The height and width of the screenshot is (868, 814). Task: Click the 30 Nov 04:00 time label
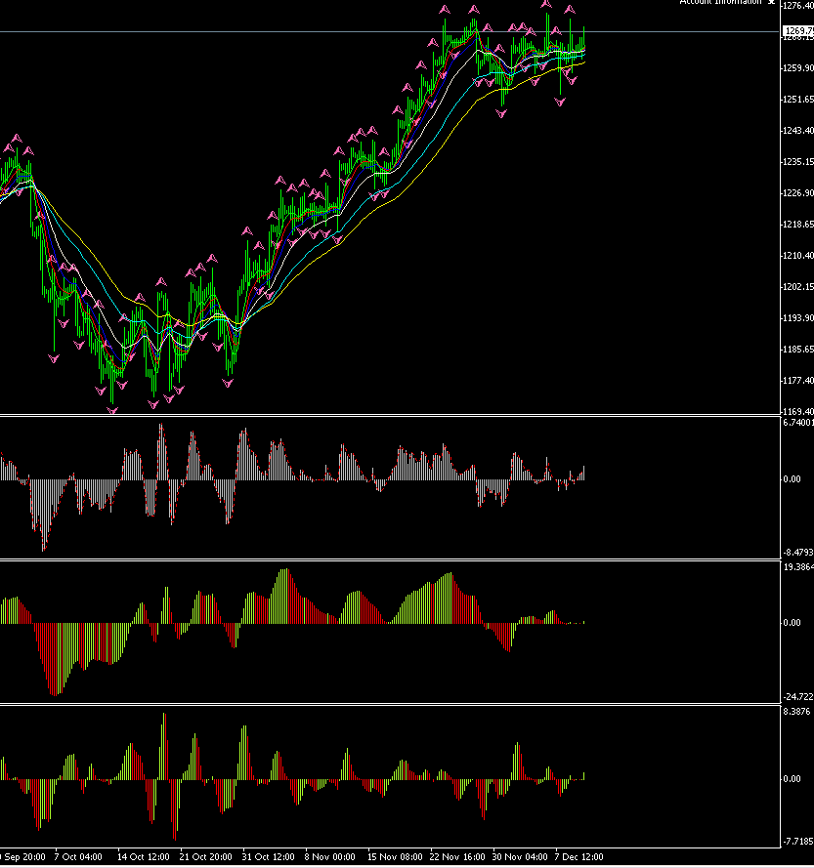click(520, 857)
